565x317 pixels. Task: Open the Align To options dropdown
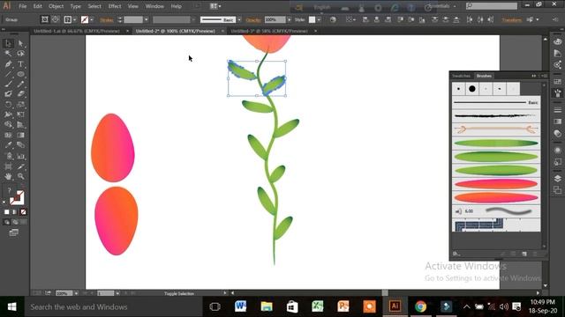click(350, 19)
